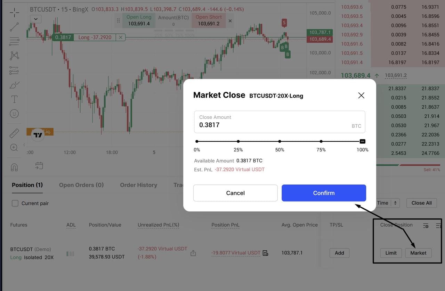Click Cancel in the Market Close dialog
The image size is (445, 291).
pos(235,193)
